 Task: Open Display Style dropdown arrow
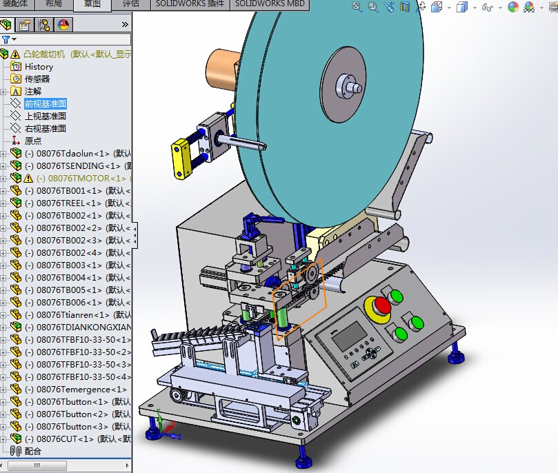475,8
